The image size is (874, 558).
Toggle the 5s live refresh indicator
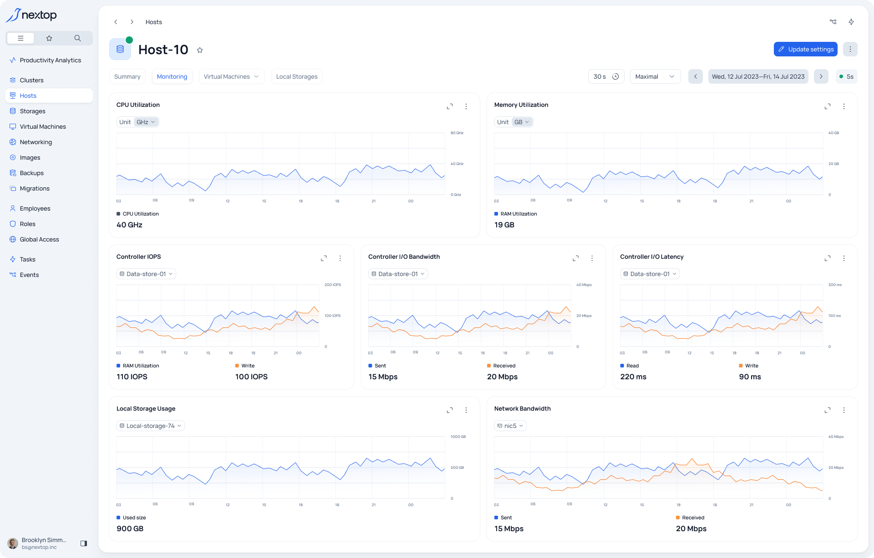click(x=846, y=76)
